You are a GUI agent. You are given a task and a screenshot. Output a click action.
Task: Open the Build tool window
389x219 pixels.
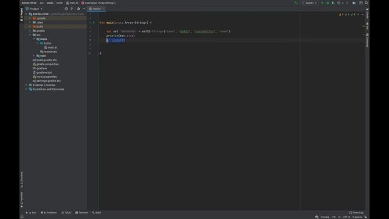pyautogui.click(x=97, y=212)
